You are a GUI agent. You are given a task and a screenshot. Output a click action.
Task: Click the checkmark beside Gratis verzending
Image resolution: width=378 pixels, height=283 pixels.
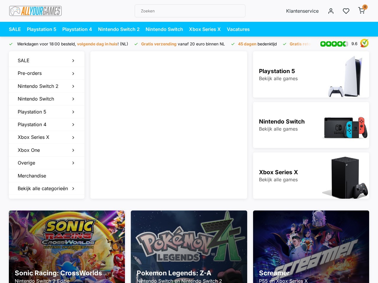pos(136,44)
